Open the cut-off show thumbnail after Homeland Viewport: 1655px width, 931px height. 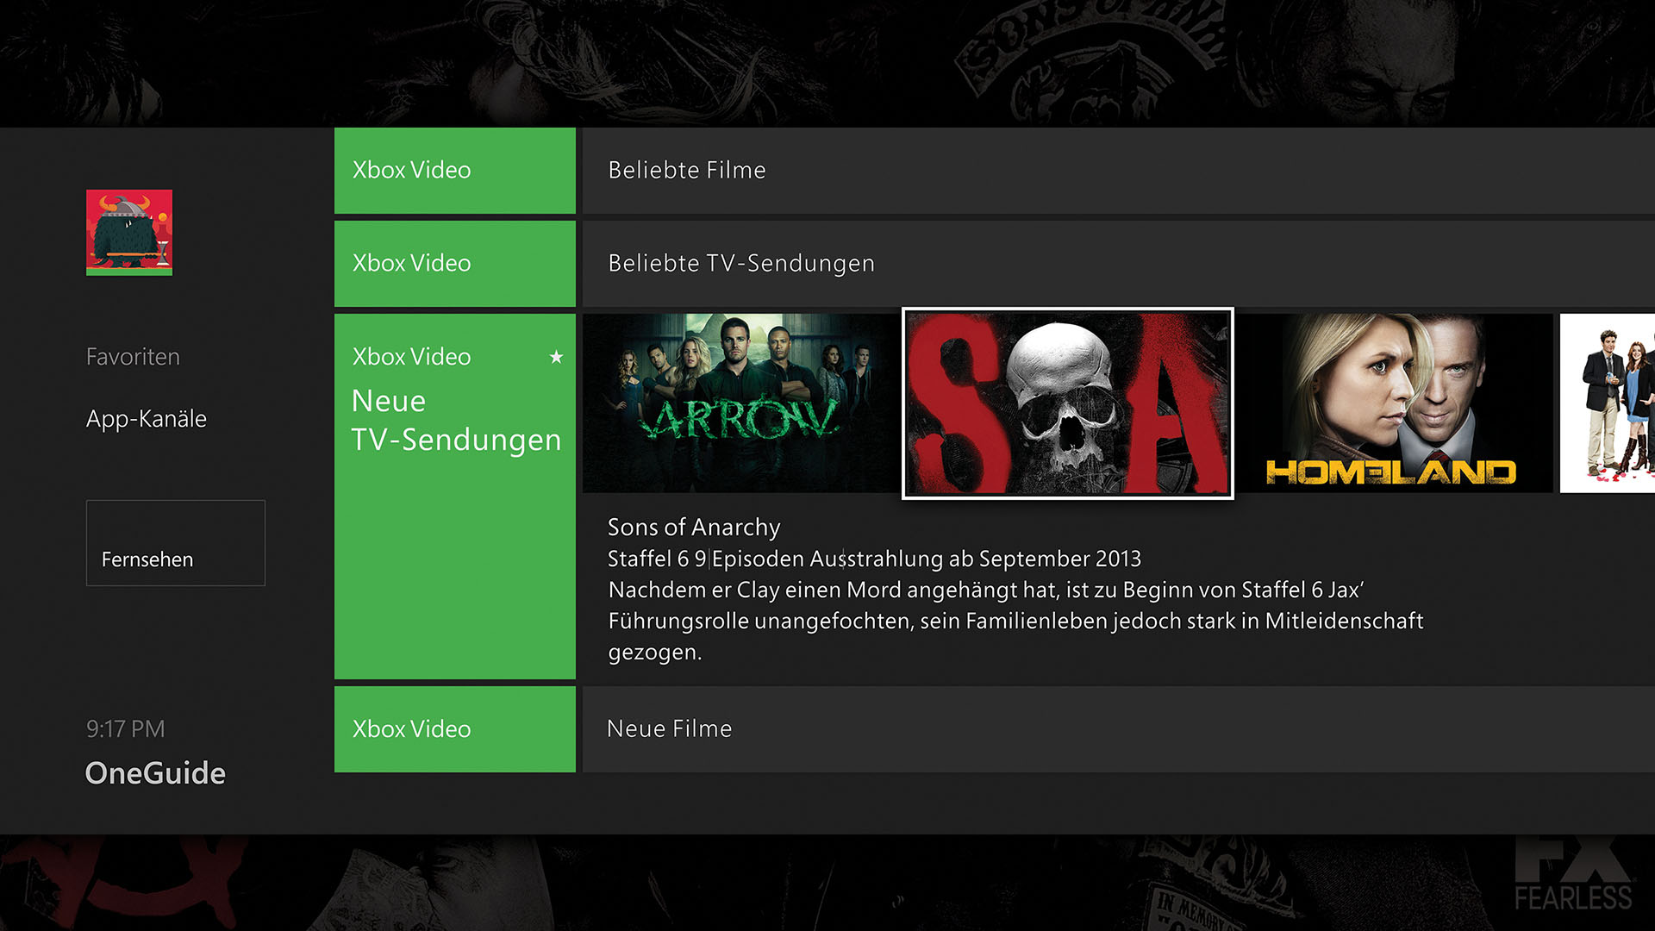[1608, 403]
